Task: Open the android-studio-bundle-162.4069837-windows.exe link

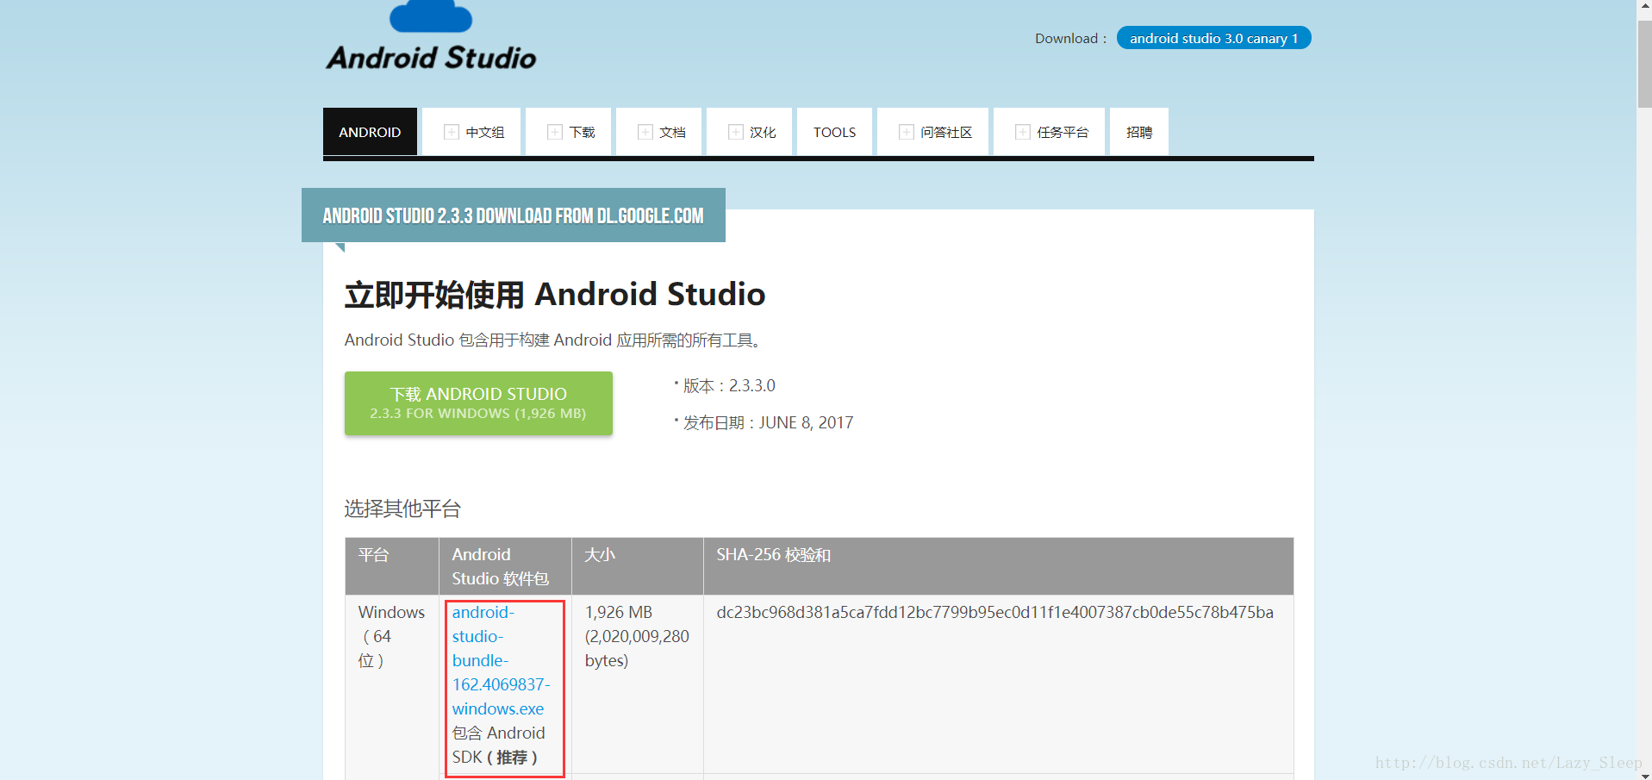Action: point(501,660)
